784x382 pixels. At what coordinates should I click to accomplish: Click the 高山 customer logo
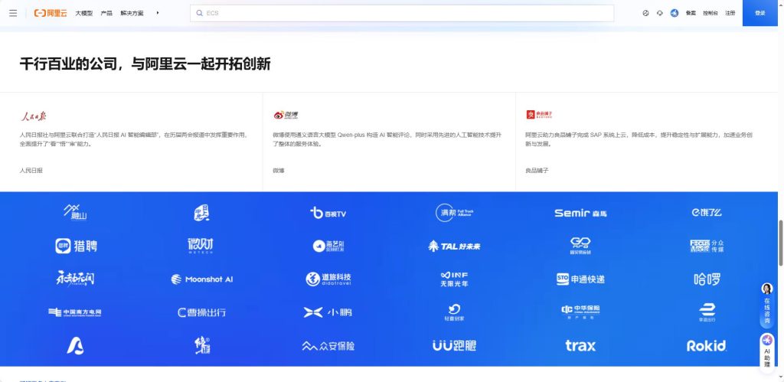point(76,213)
